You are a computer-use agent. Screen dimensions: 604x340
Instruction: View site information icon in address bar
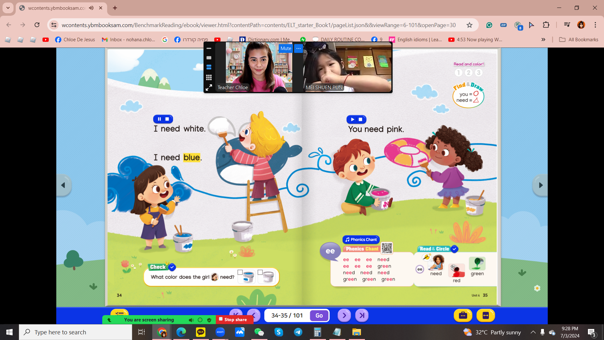[x=54, y=25]
